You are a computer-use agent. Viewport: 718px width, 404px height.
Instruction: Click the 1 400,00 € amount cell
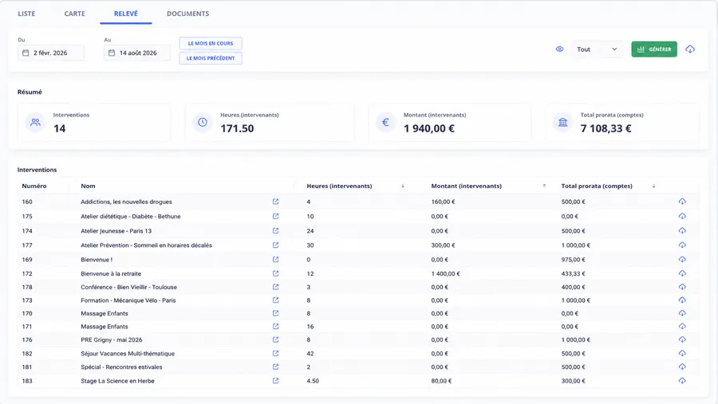point(445,273)
